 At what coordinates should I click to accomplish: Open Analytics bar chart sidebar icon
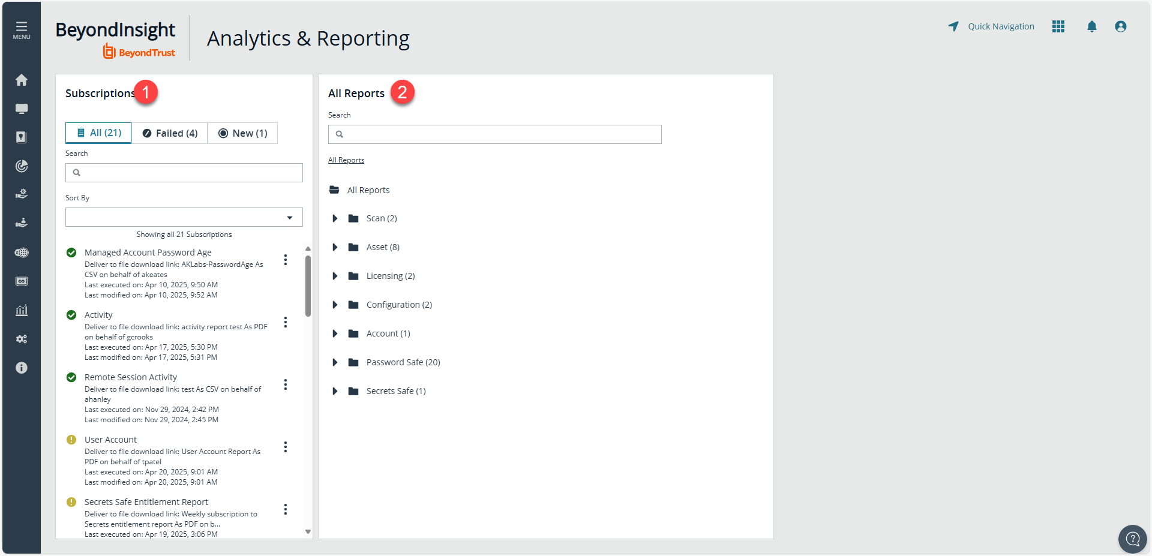click(22, 310)
